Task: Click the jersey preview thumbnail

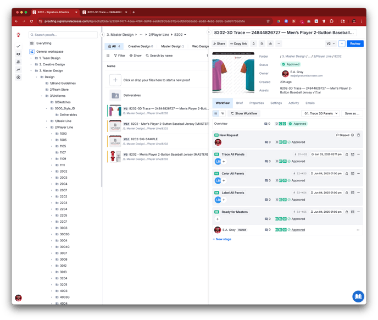Action: pyautogui.click(x=233, y=74)
